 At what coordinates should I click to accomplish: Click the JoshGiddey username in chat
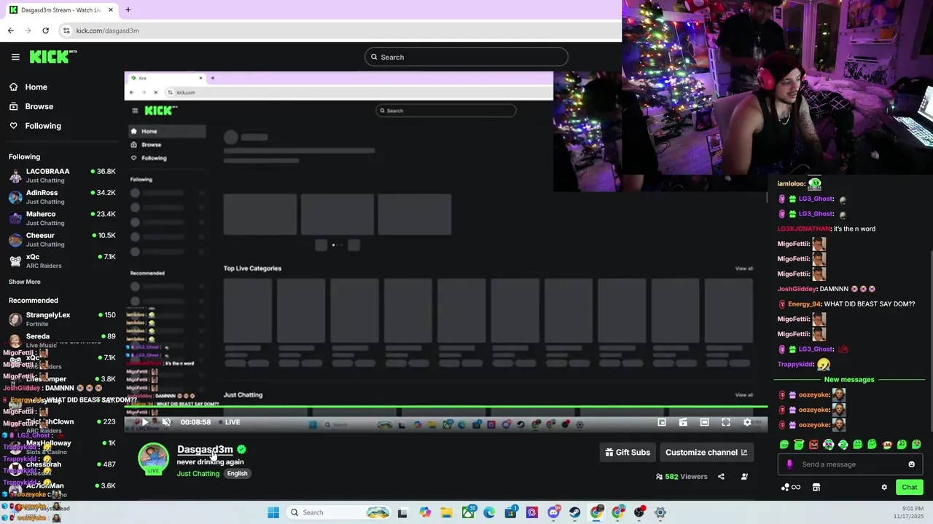pyautogui.click(x=797, y=289)
